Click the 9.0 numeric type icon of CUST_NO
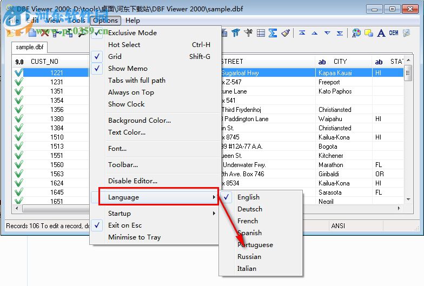 [x=19, y=62]
